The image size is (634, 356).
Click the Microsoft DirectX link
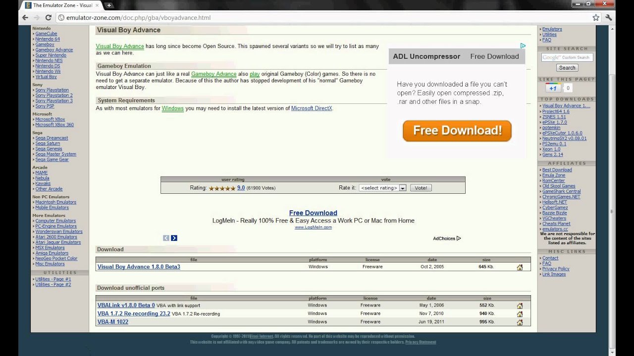point(312,108)
